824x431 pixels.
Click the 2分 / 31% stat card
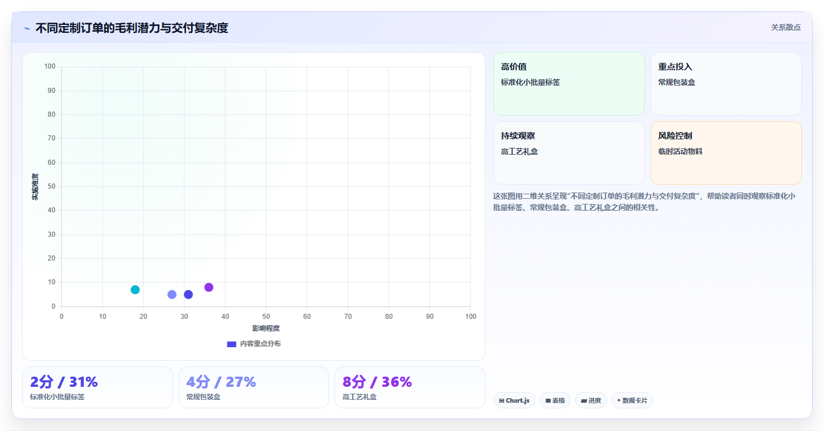[x=98, y=387]
